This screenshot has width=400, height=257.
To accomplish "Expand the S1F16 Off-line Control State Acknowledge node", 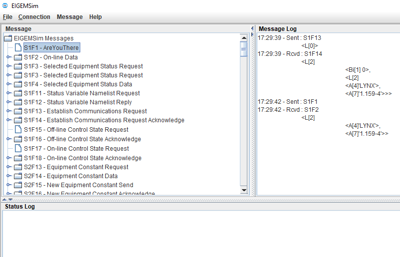I will (8, 139).
